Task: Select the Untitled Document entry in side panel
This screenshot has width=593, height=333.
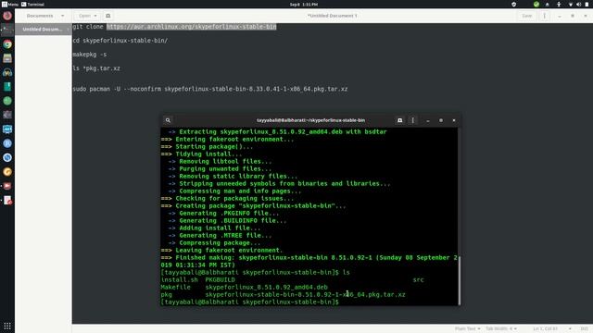Action: pyautogui.click(x=44, y=29)
